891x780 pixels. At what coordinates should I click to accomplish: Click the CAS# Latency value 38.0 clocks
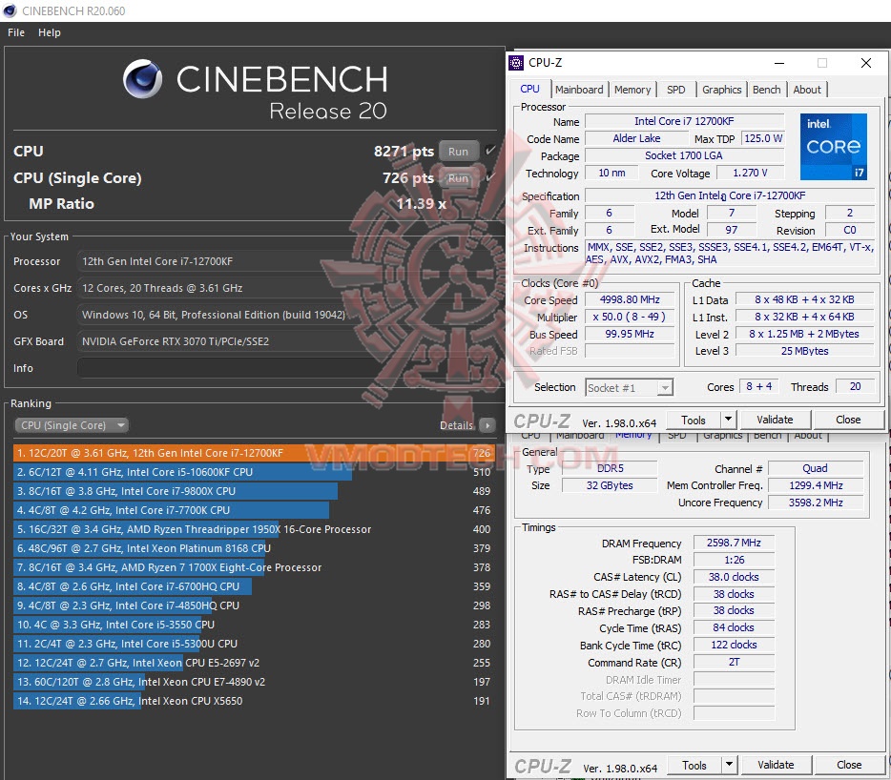pyautogui.click(x=734, y=577)
